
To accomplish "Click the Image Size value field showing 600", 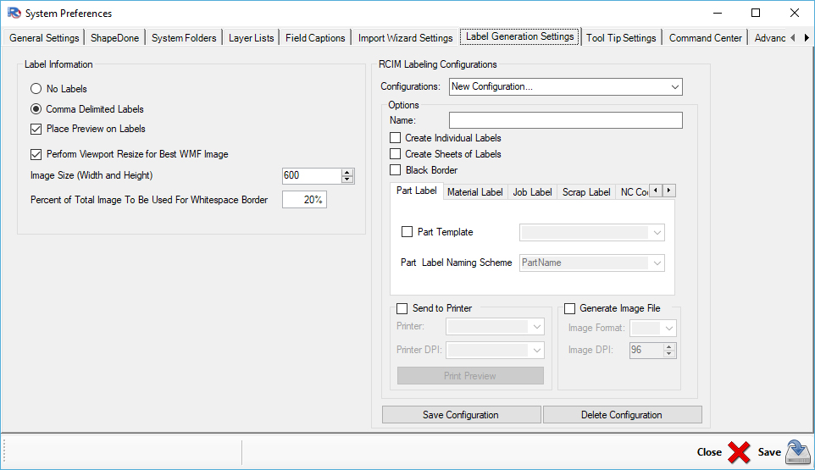I will 312,175.
